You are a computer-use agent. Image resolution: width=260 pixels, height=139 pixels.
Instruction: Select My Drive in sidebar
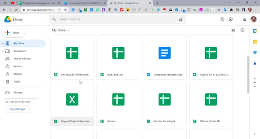click(x=23, y=43)
